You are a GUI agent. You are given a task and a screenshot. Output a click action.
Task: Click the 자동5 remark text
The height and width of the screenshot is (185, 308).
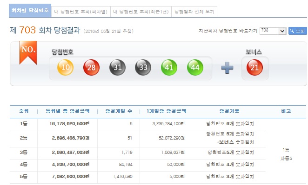(286, 159)
